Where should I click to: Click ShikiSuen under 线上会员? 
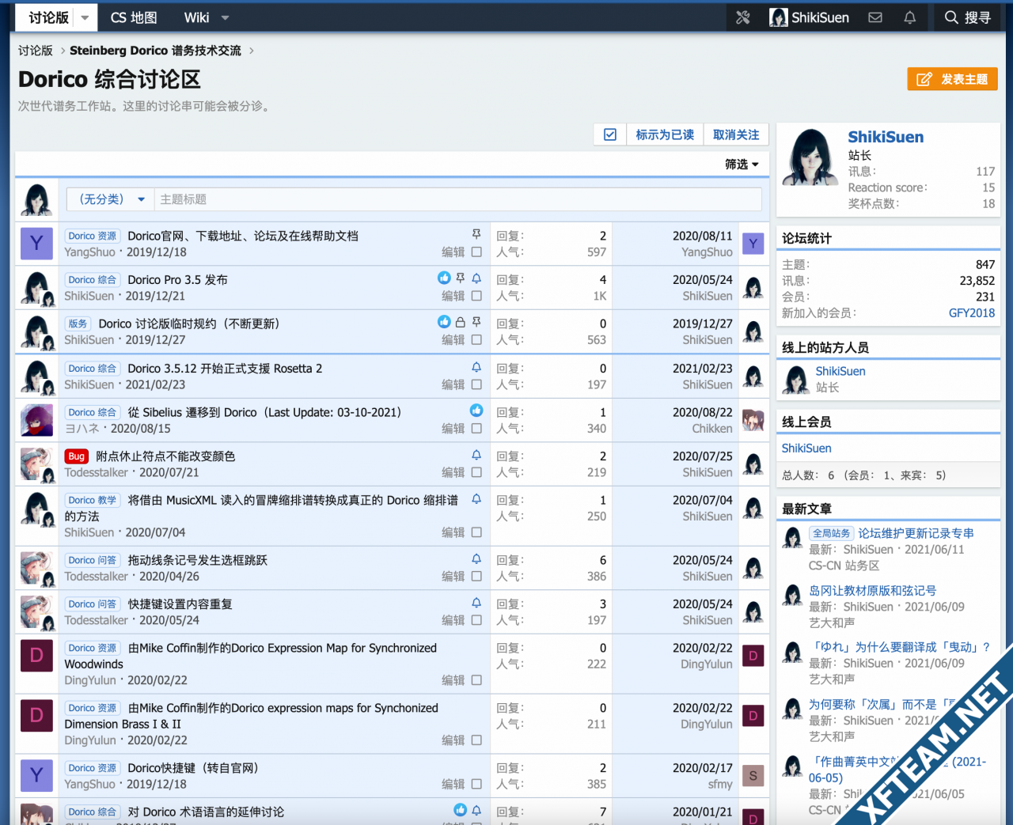click(806, 448)
